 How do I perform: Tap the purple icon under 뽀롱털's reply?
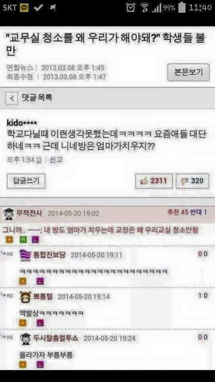(x=40, y=323)
